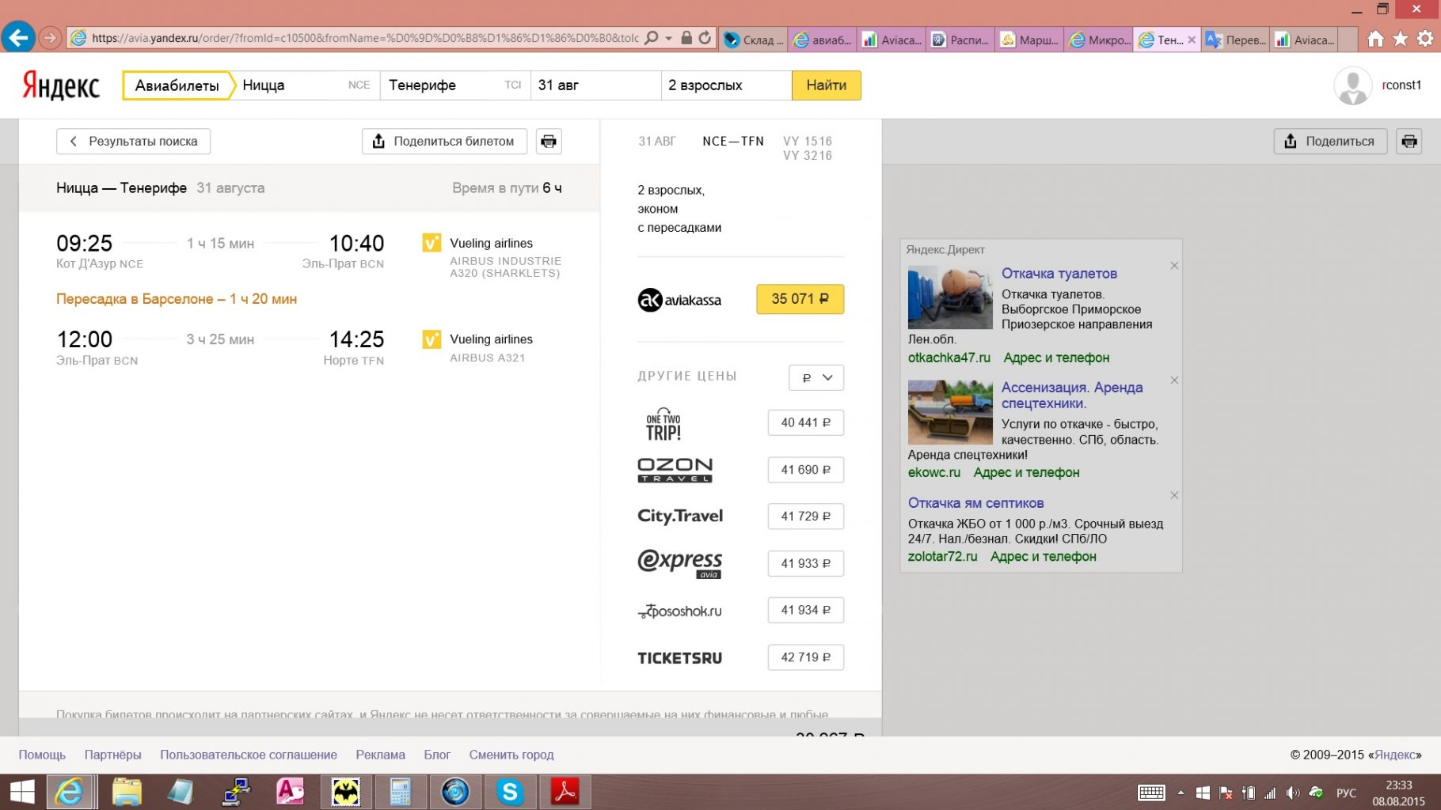Close the Откачка ям септиков ad
The width and height of the screenshot is (1441, 810).
pos(1174,495)
